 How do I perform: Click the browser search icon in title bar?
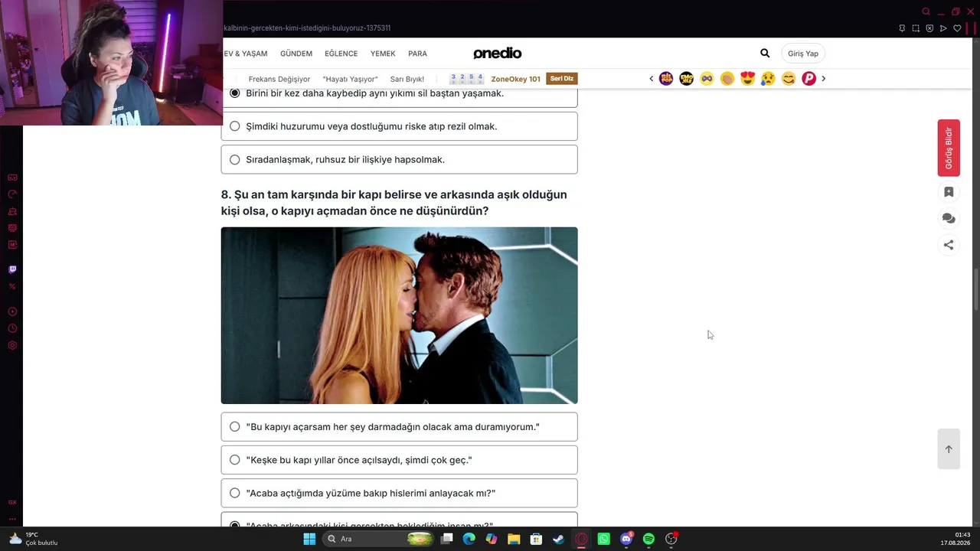point(926,11)
